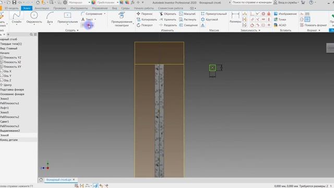334x188 pixels.
Task: Click the search help and commands field
Action: pos(252,3)
